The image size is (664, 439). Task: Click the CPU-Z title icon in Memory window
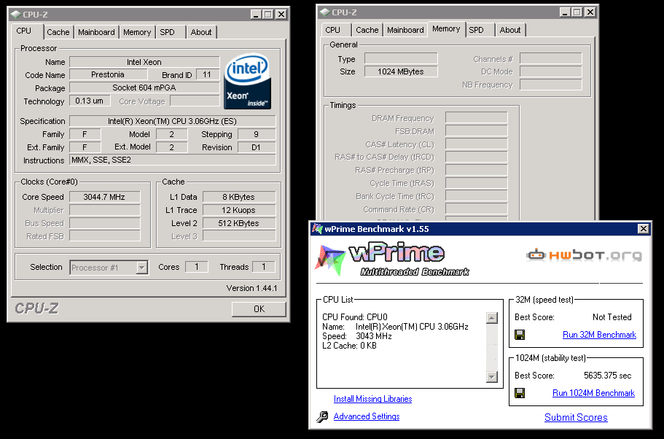pos(325,12)
